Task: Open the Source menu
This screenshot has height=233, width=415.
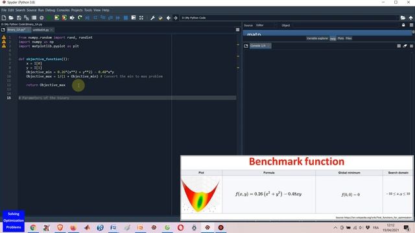Action: click(x=31, y=10)
